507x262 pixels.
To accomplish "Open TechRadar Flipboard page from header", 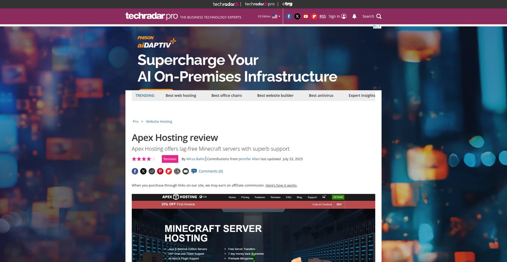I will point(314,16).
